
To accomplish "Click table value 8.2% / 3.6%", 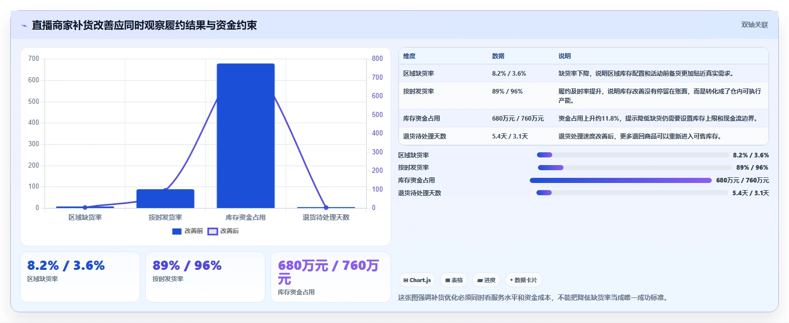I will click(509, 74).
